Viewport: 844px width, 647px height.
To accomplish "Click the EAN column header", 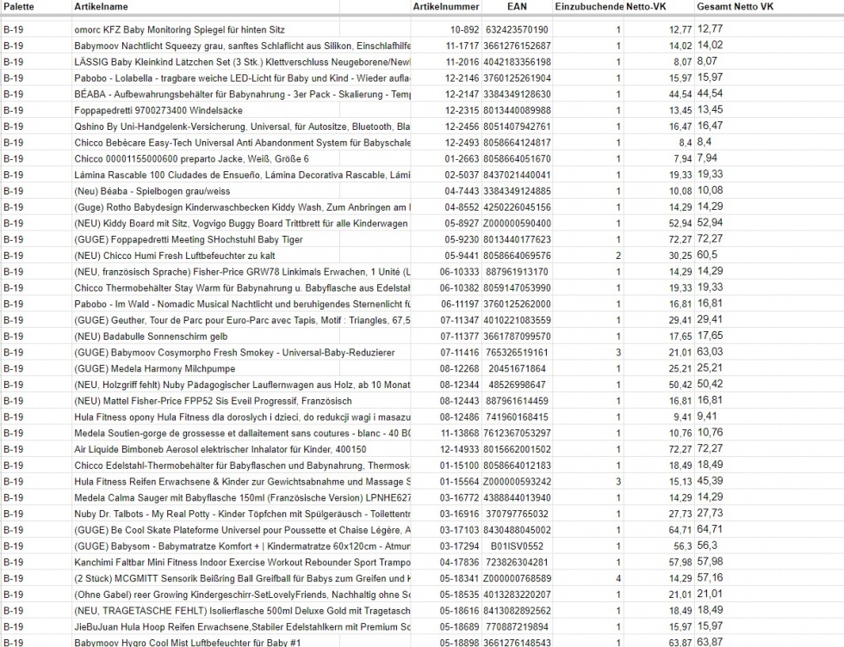I will (x=517, y=7).
